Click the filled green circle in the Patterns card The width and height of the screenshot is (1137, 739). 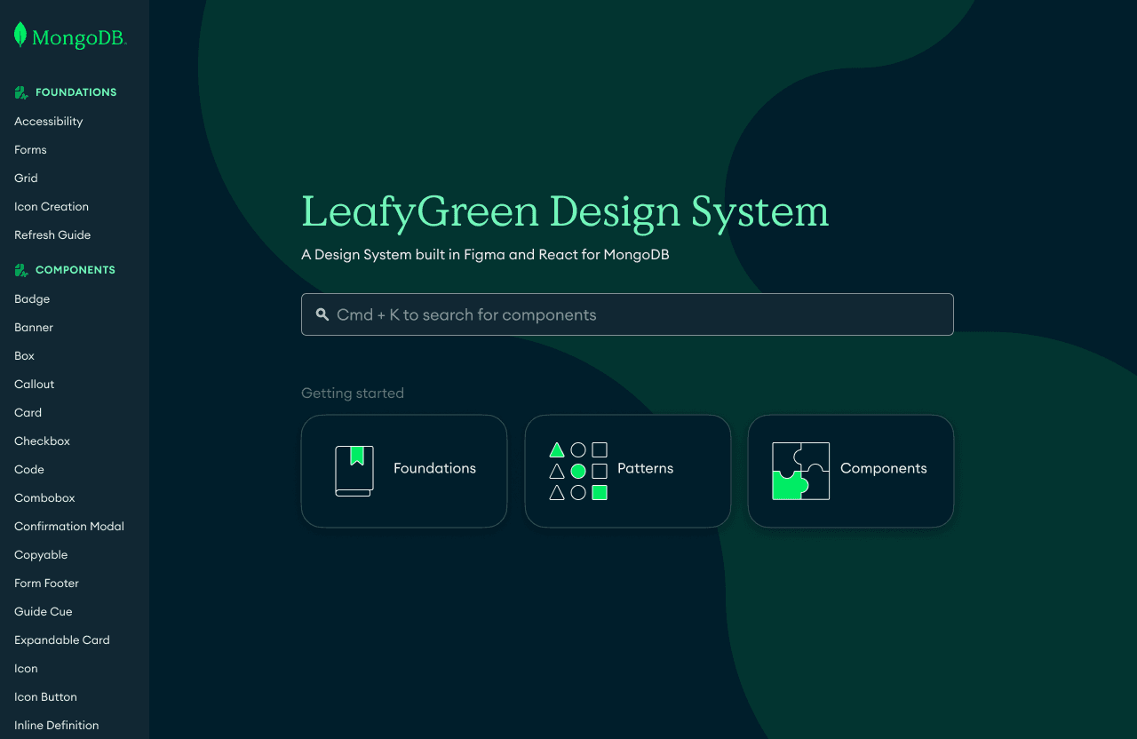tap(578, 471)
